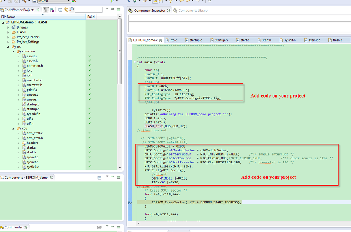Image resolution: width=351 pixels, height=232 pixels.
Task: Toggle build checkmark for memtest.c
Action: [x=90, y=80]
